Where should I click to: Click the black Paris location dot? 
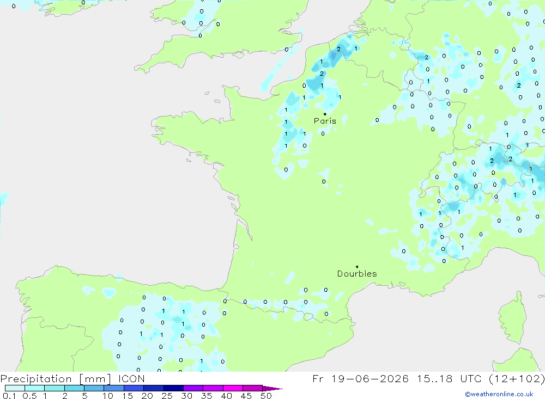point(325,114)
